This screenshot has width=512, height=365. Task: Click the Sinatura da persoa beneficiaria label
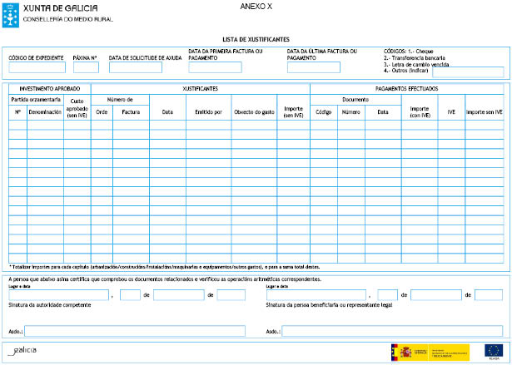[329, 305]
